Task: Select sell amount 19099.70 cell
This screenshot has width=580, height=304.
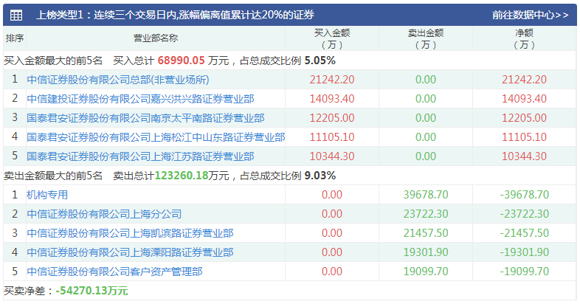Action: pos(426,272)
